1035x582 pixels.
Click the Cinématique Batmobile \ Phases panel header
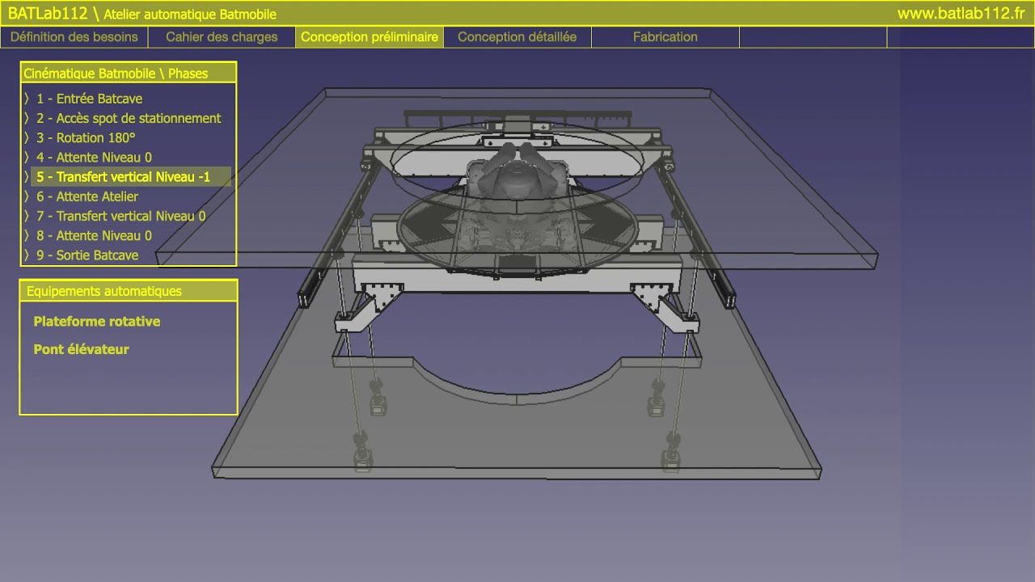click(128, 74)
